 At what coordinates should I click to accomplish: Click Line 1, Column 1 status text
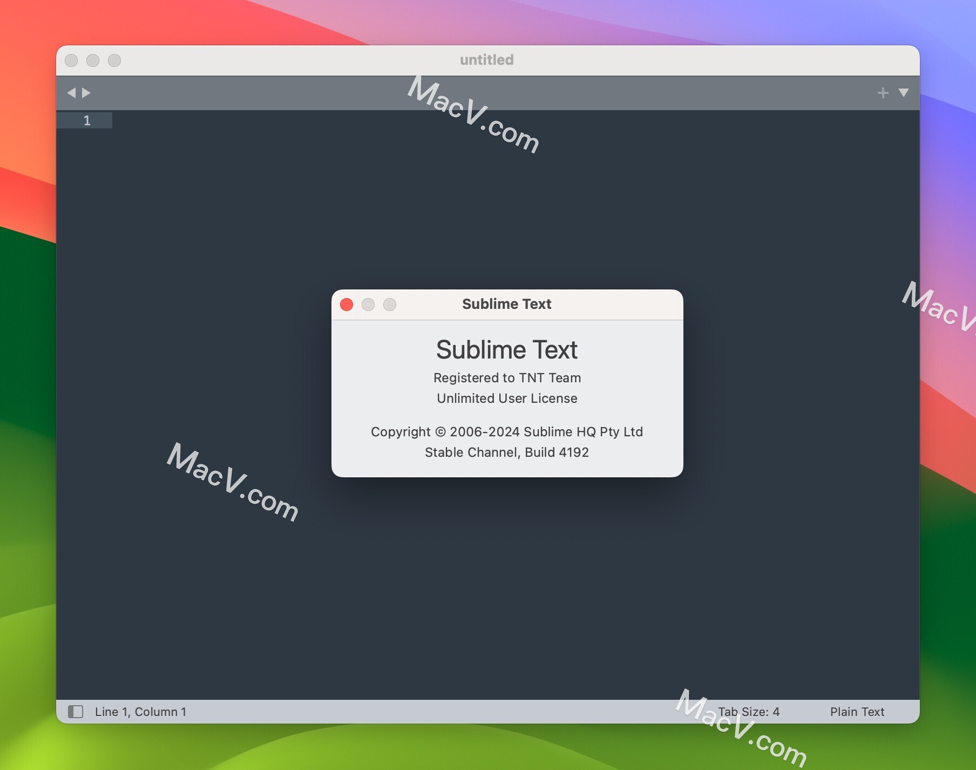tap(140, 712)
